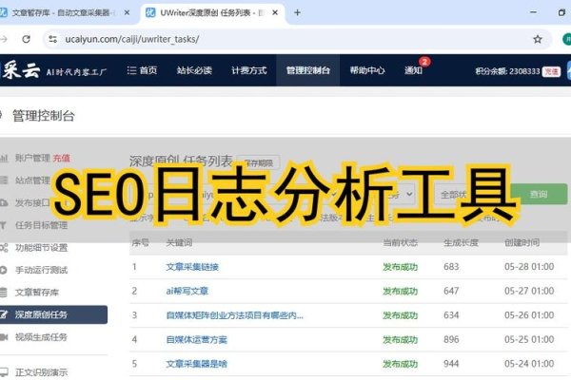Click the 优采云 logo

[x=20, y=69]
